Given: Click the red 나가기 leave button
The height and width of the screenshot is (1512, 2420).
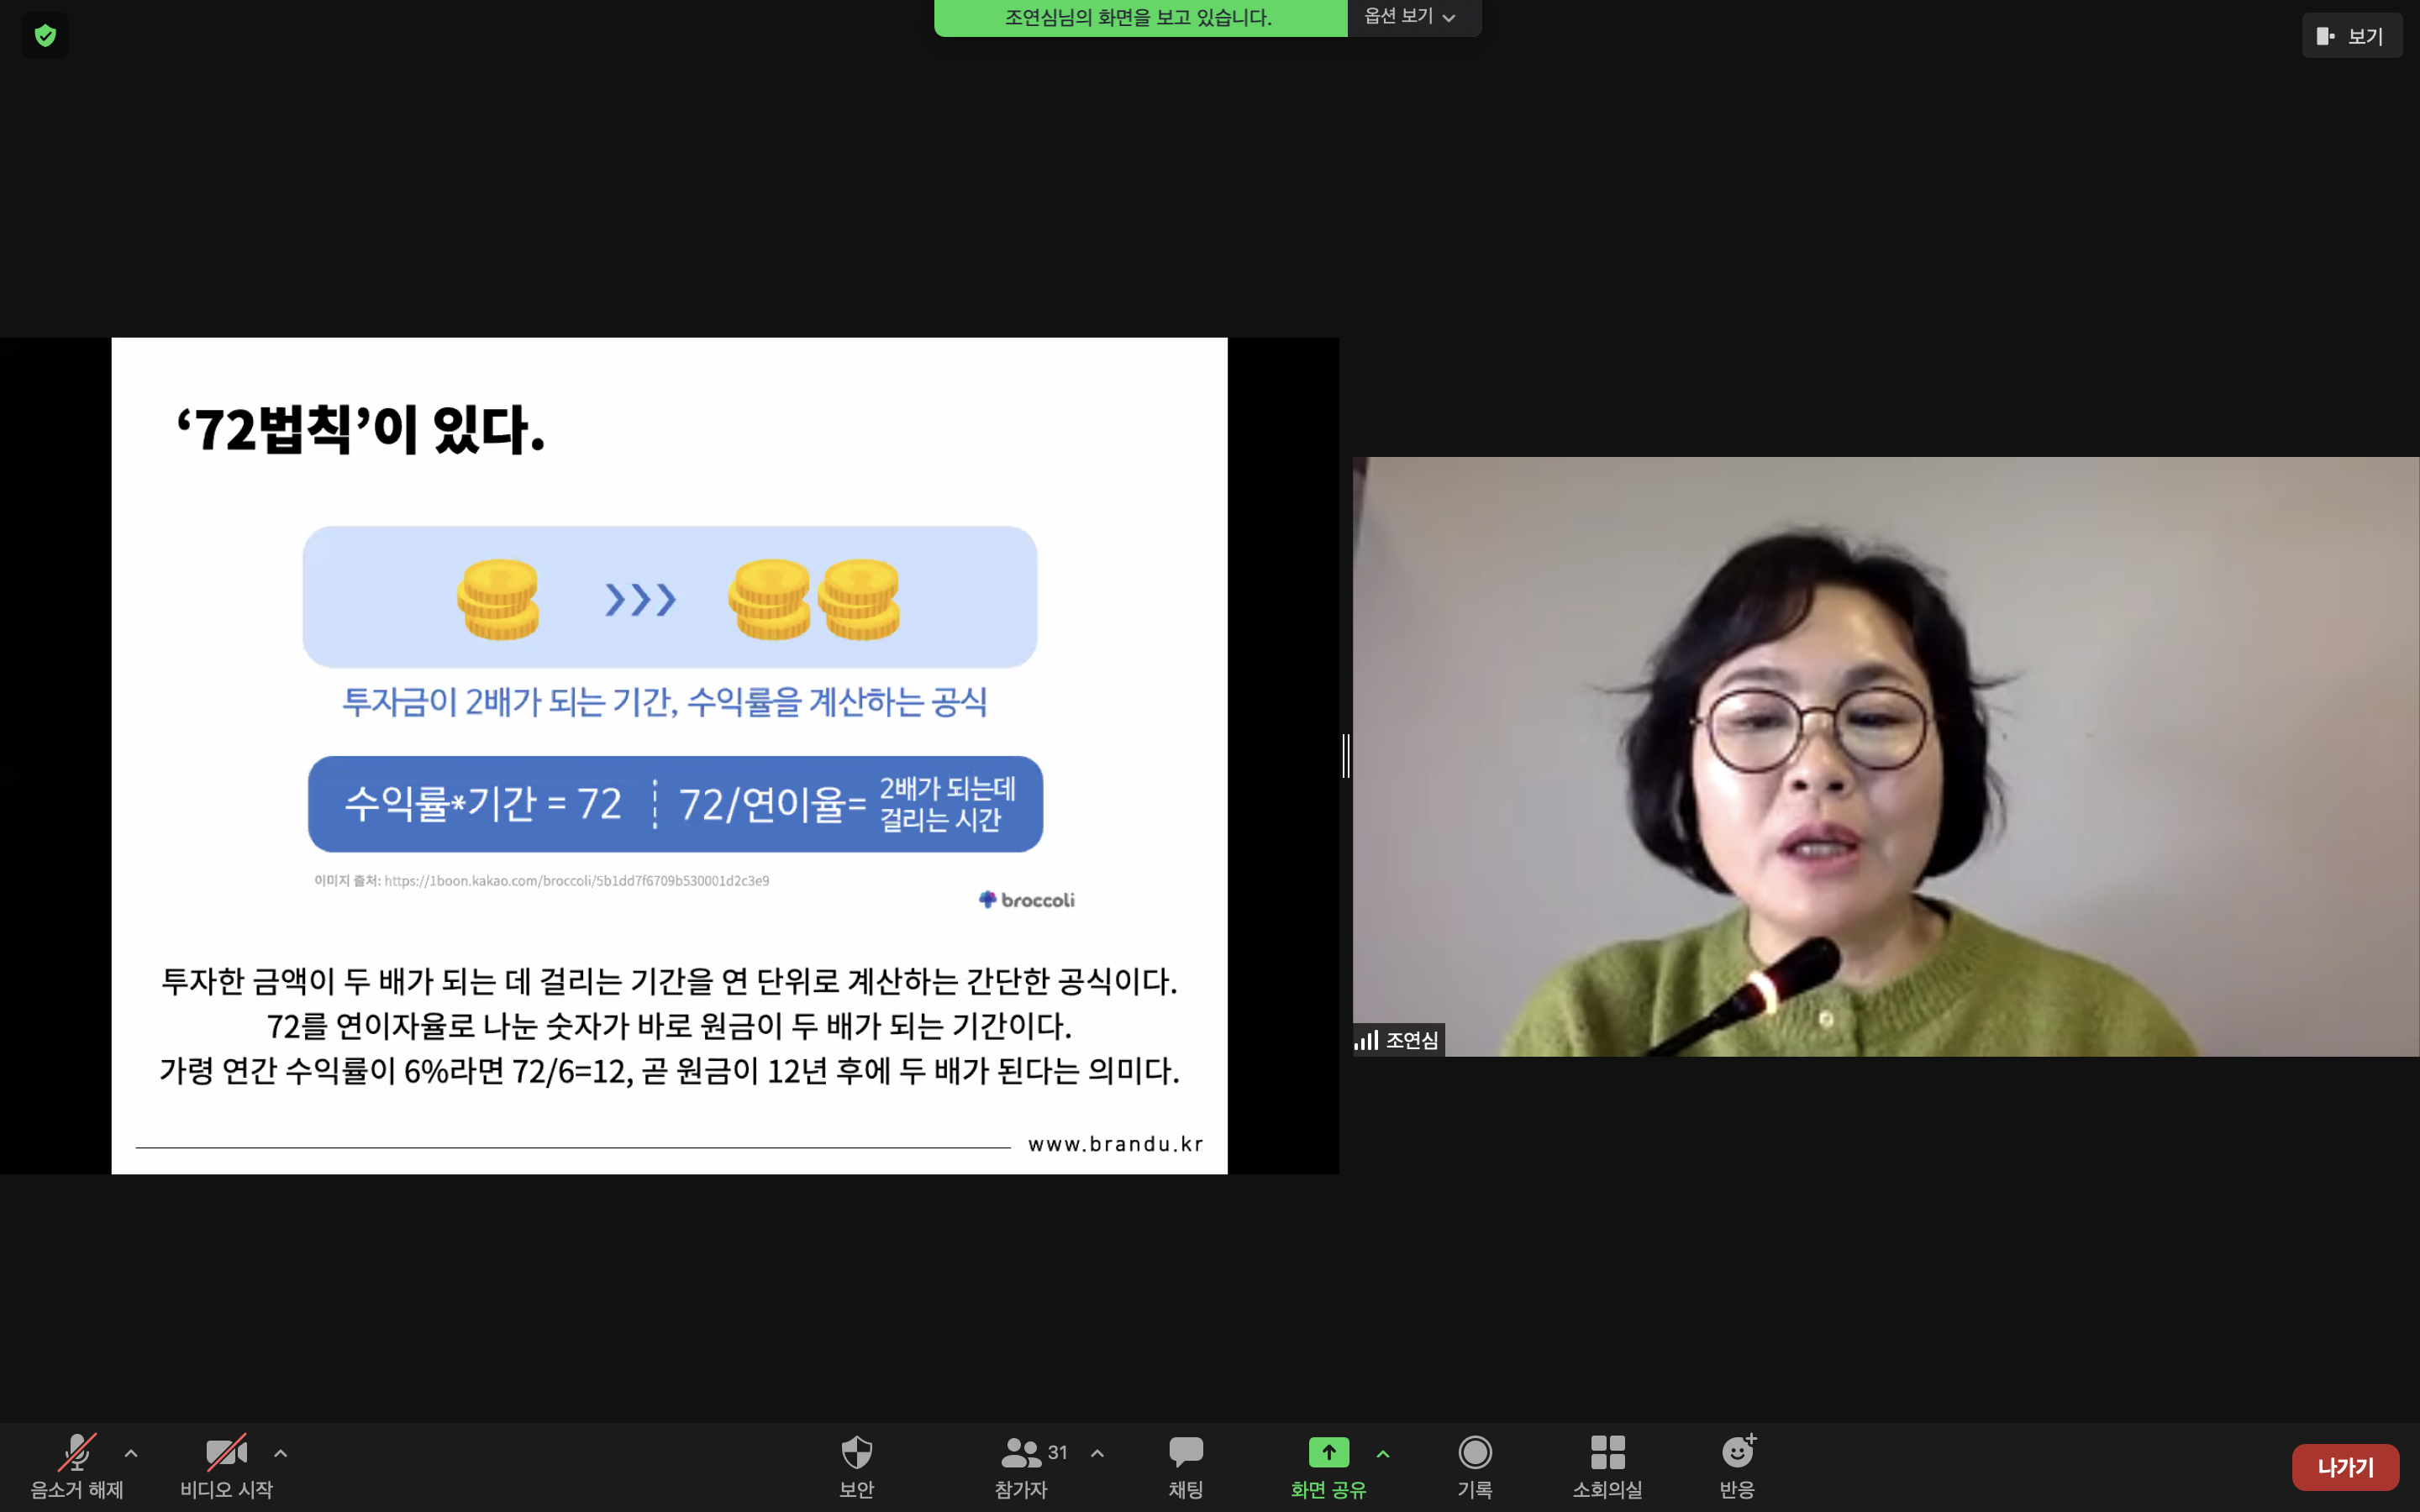Looking at the screenshot, I should 2344,1467.
